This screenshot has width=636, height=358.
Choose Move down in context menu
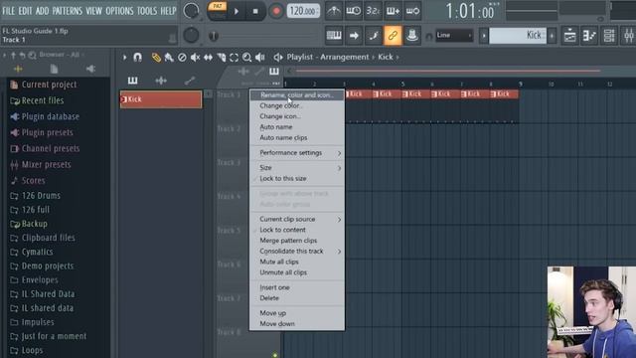coord(297,324)
